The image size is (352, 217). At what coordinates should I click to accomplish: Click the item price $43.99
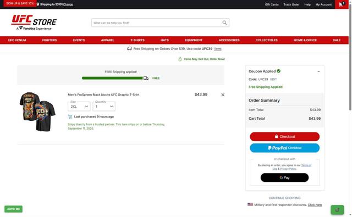(201, 94)
